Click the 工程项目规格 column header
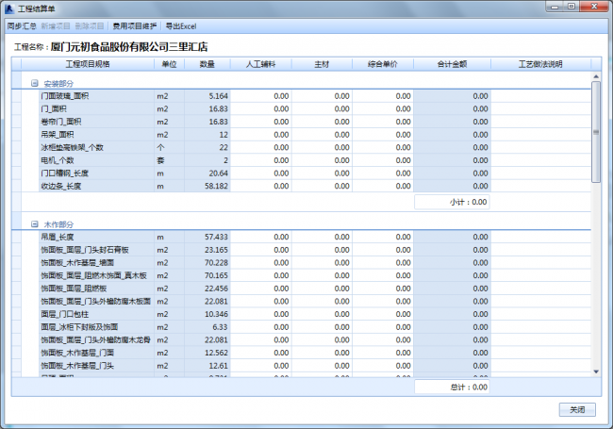Image resolution: width=613 pixels, height=429 pixels. (88, 64)
